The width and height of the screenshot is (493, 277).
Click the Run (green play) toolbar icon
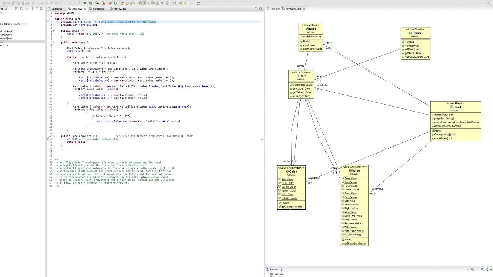[91, 3]
